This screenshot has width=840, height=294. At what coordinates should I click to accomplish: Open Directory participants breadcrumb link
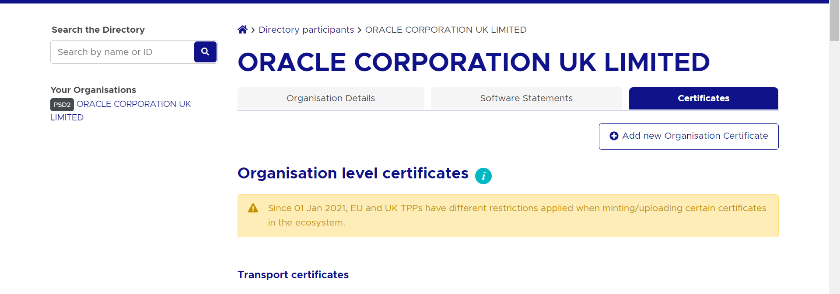pos(306,30)
